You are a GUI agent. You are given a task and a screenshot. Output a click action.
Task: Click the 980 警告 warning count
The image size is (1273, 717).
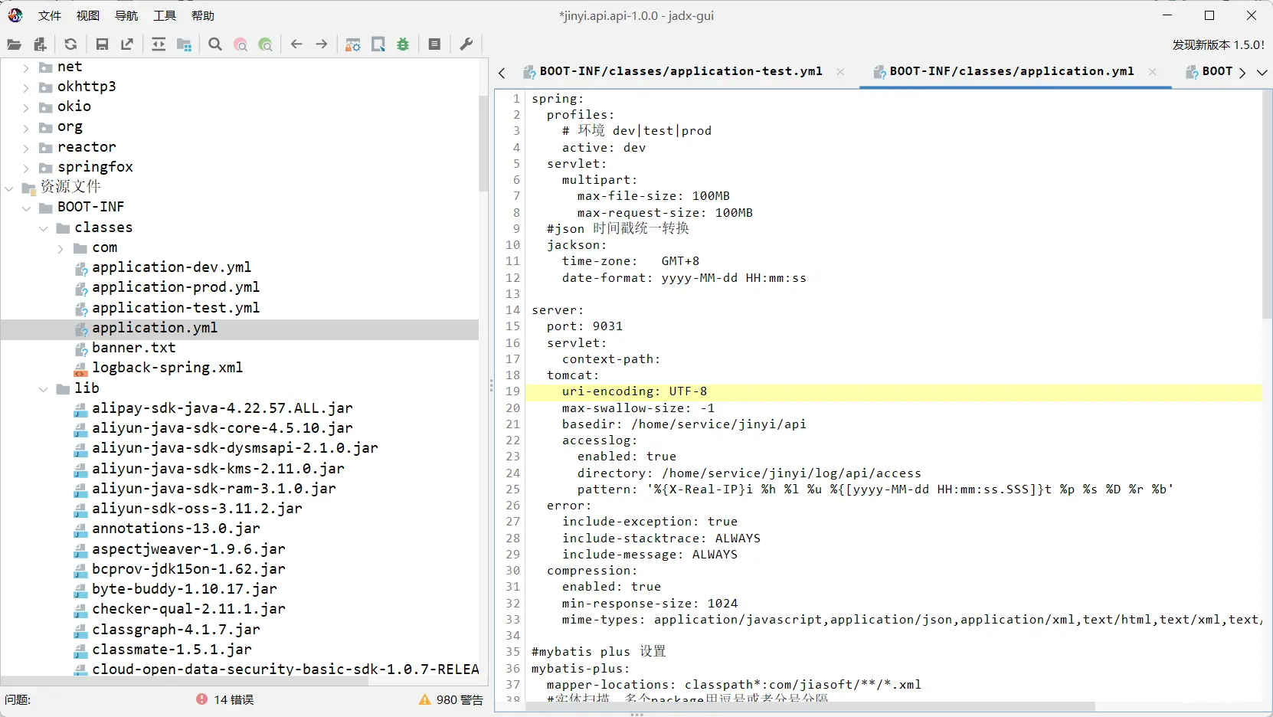tap(460, 699)
